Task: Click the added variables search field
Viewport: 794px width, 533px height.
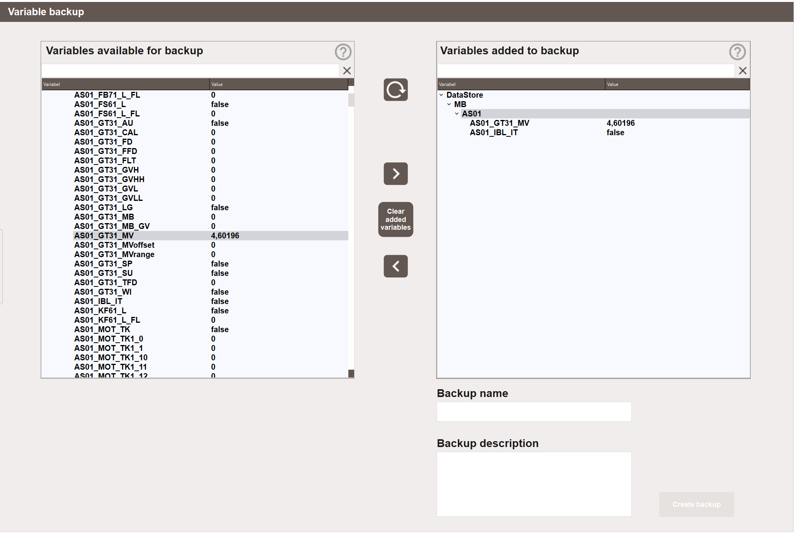Action: 586,71
